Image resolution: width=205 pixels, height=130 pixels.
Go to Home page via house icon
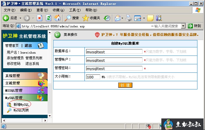[57, 18]
